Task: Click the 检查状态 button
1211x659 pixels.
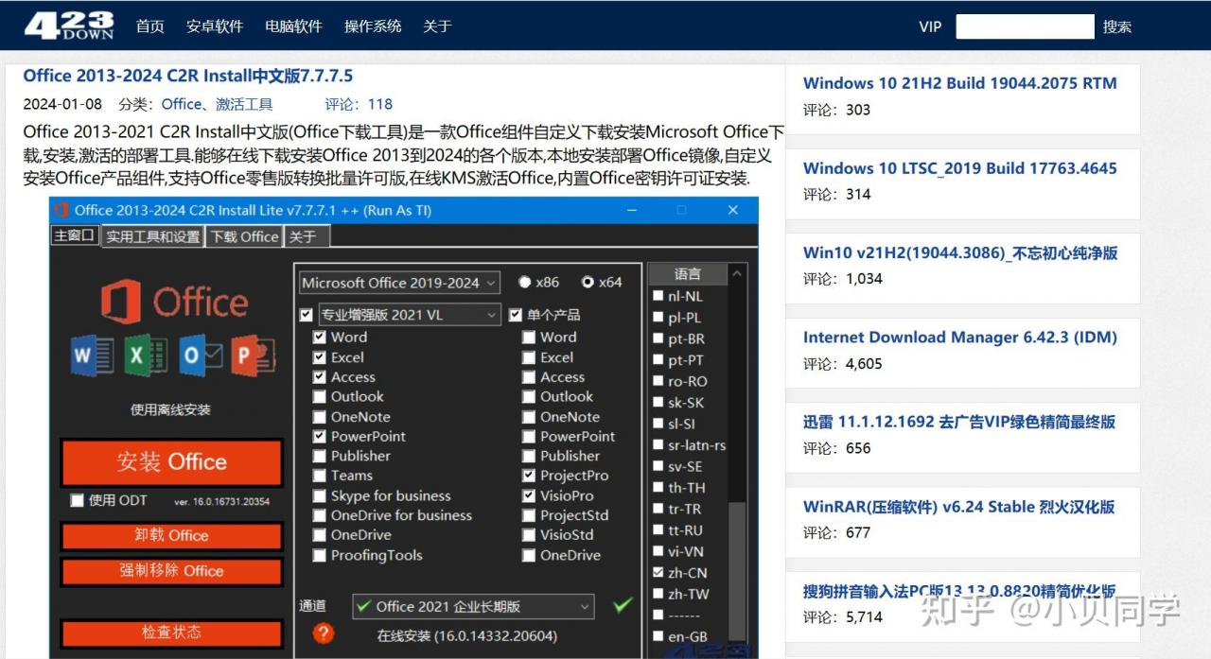Action: click(x=171, y=633)
